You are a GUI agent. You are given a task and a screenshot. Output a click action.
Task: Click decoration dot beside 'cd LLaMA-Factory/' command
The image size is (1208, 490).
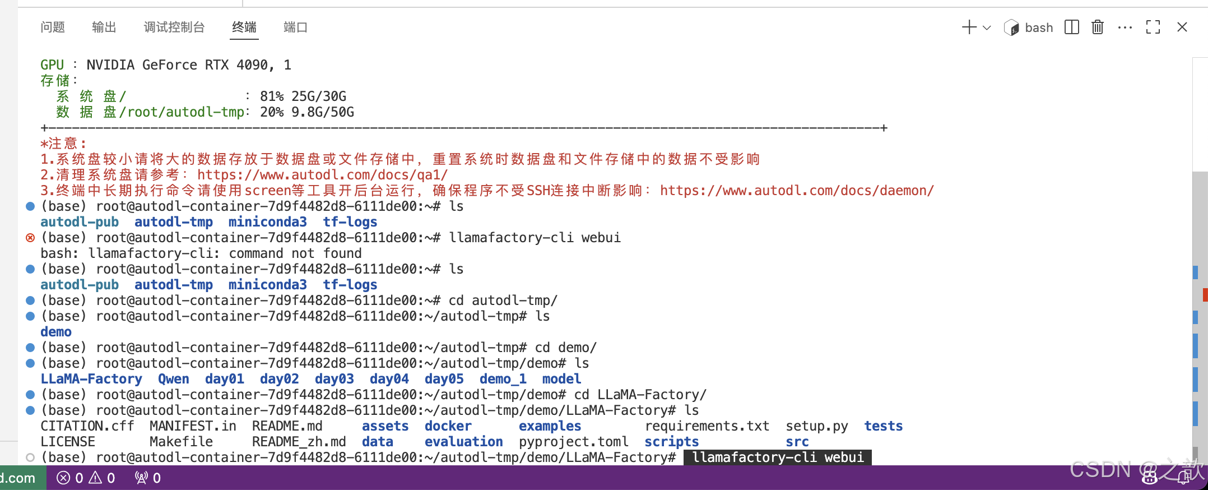pos(30,395)
